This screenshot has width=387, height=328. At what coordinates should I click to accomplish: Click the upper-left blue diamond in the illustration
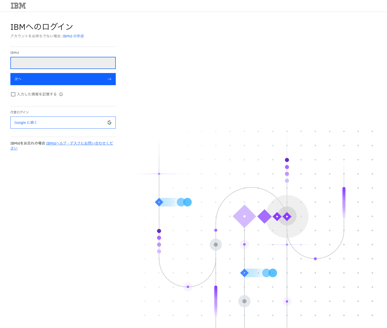pos(159,202)
